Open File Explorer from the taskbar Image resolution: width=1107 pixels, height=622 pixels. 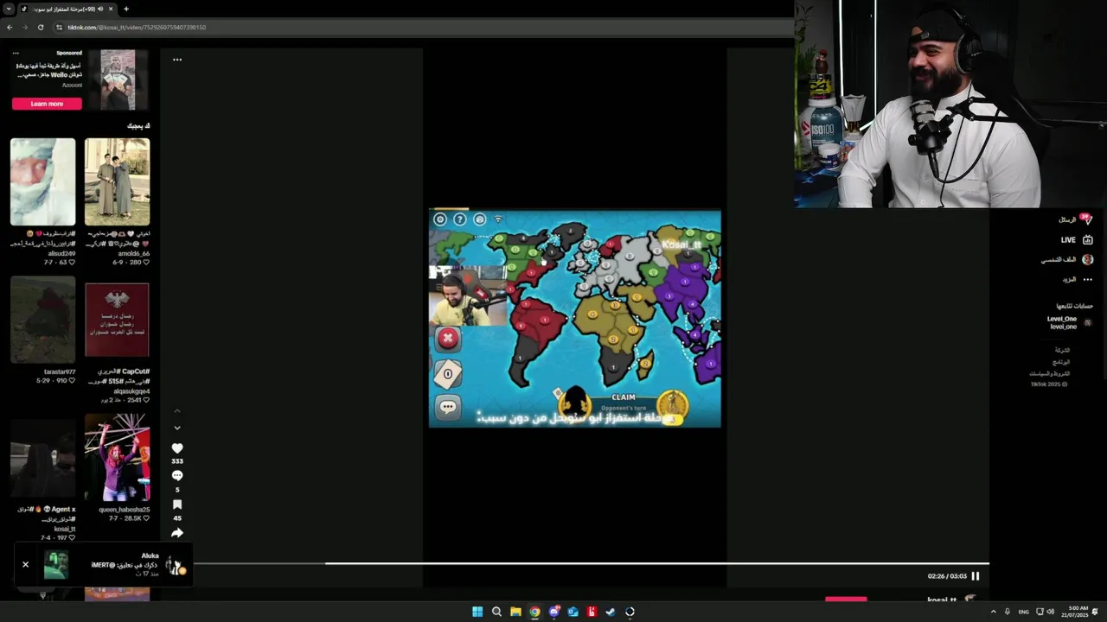(x=515, y=612)
